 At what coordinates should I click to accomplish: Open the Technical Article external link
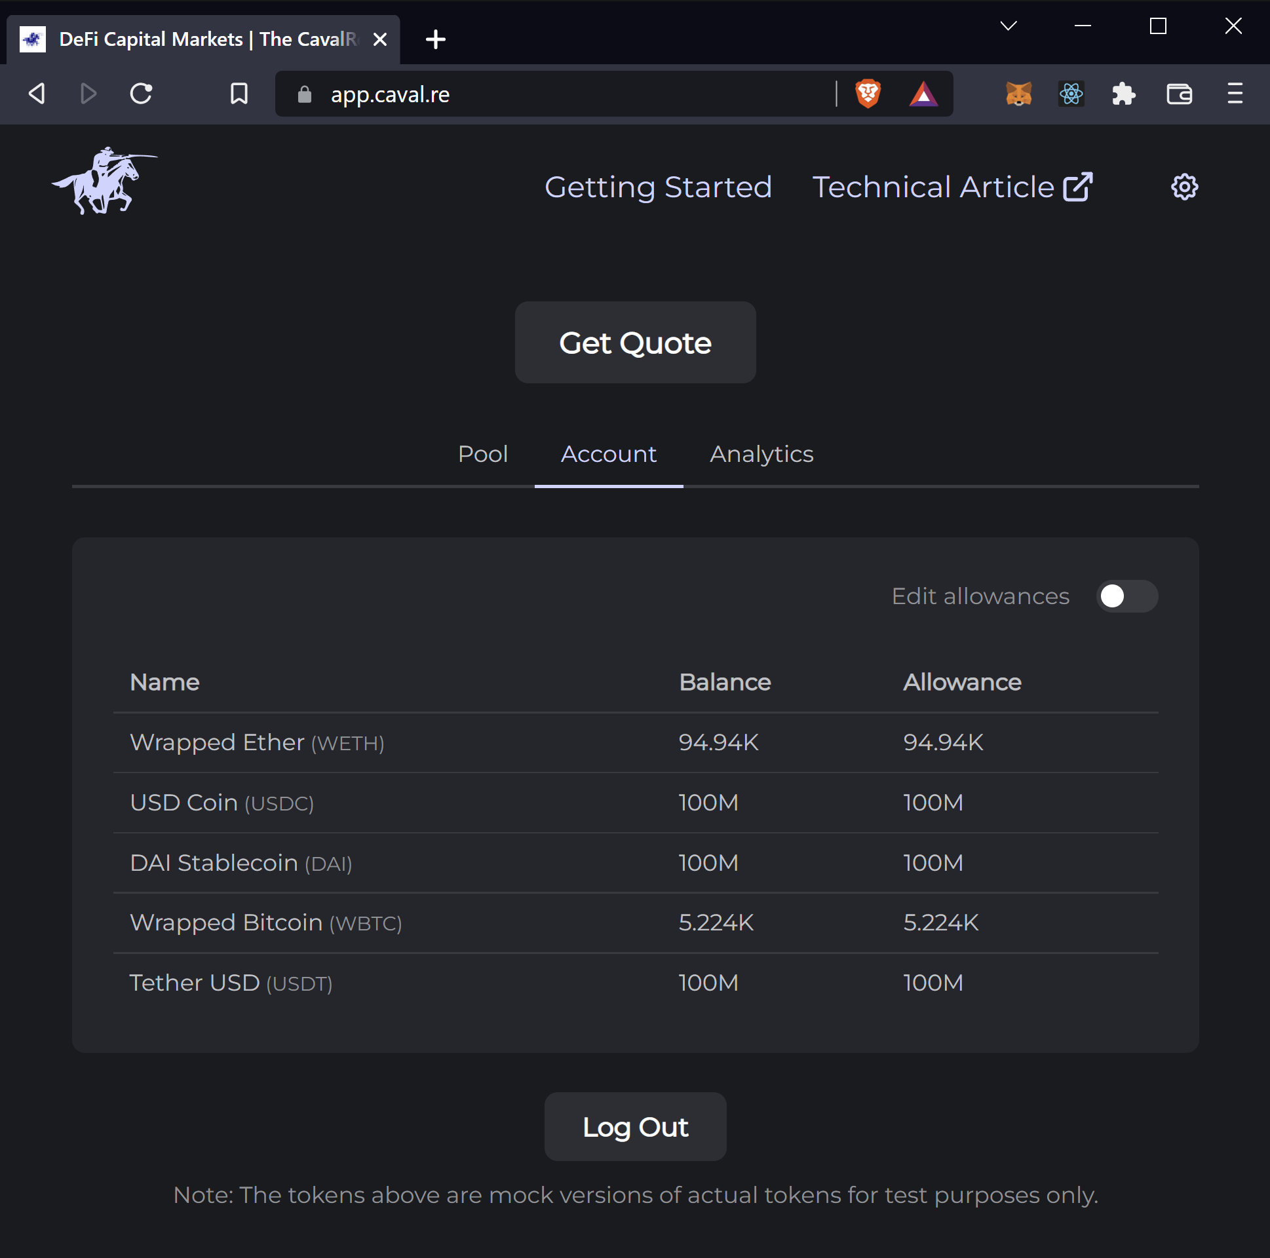click(x=953, y=187)
